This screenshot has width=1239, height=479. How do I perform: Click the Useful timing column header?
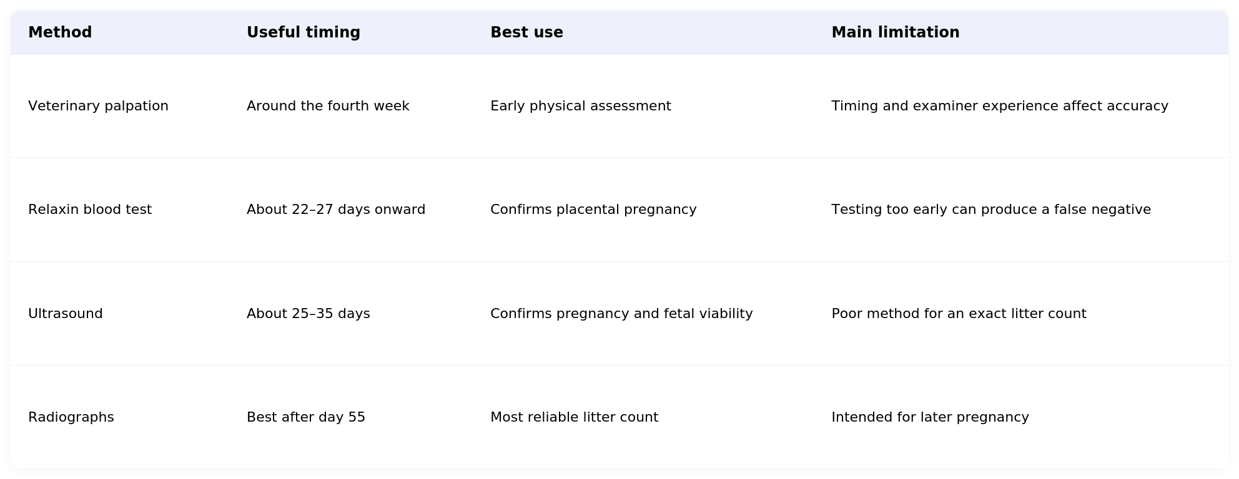(x=304, y=32)
